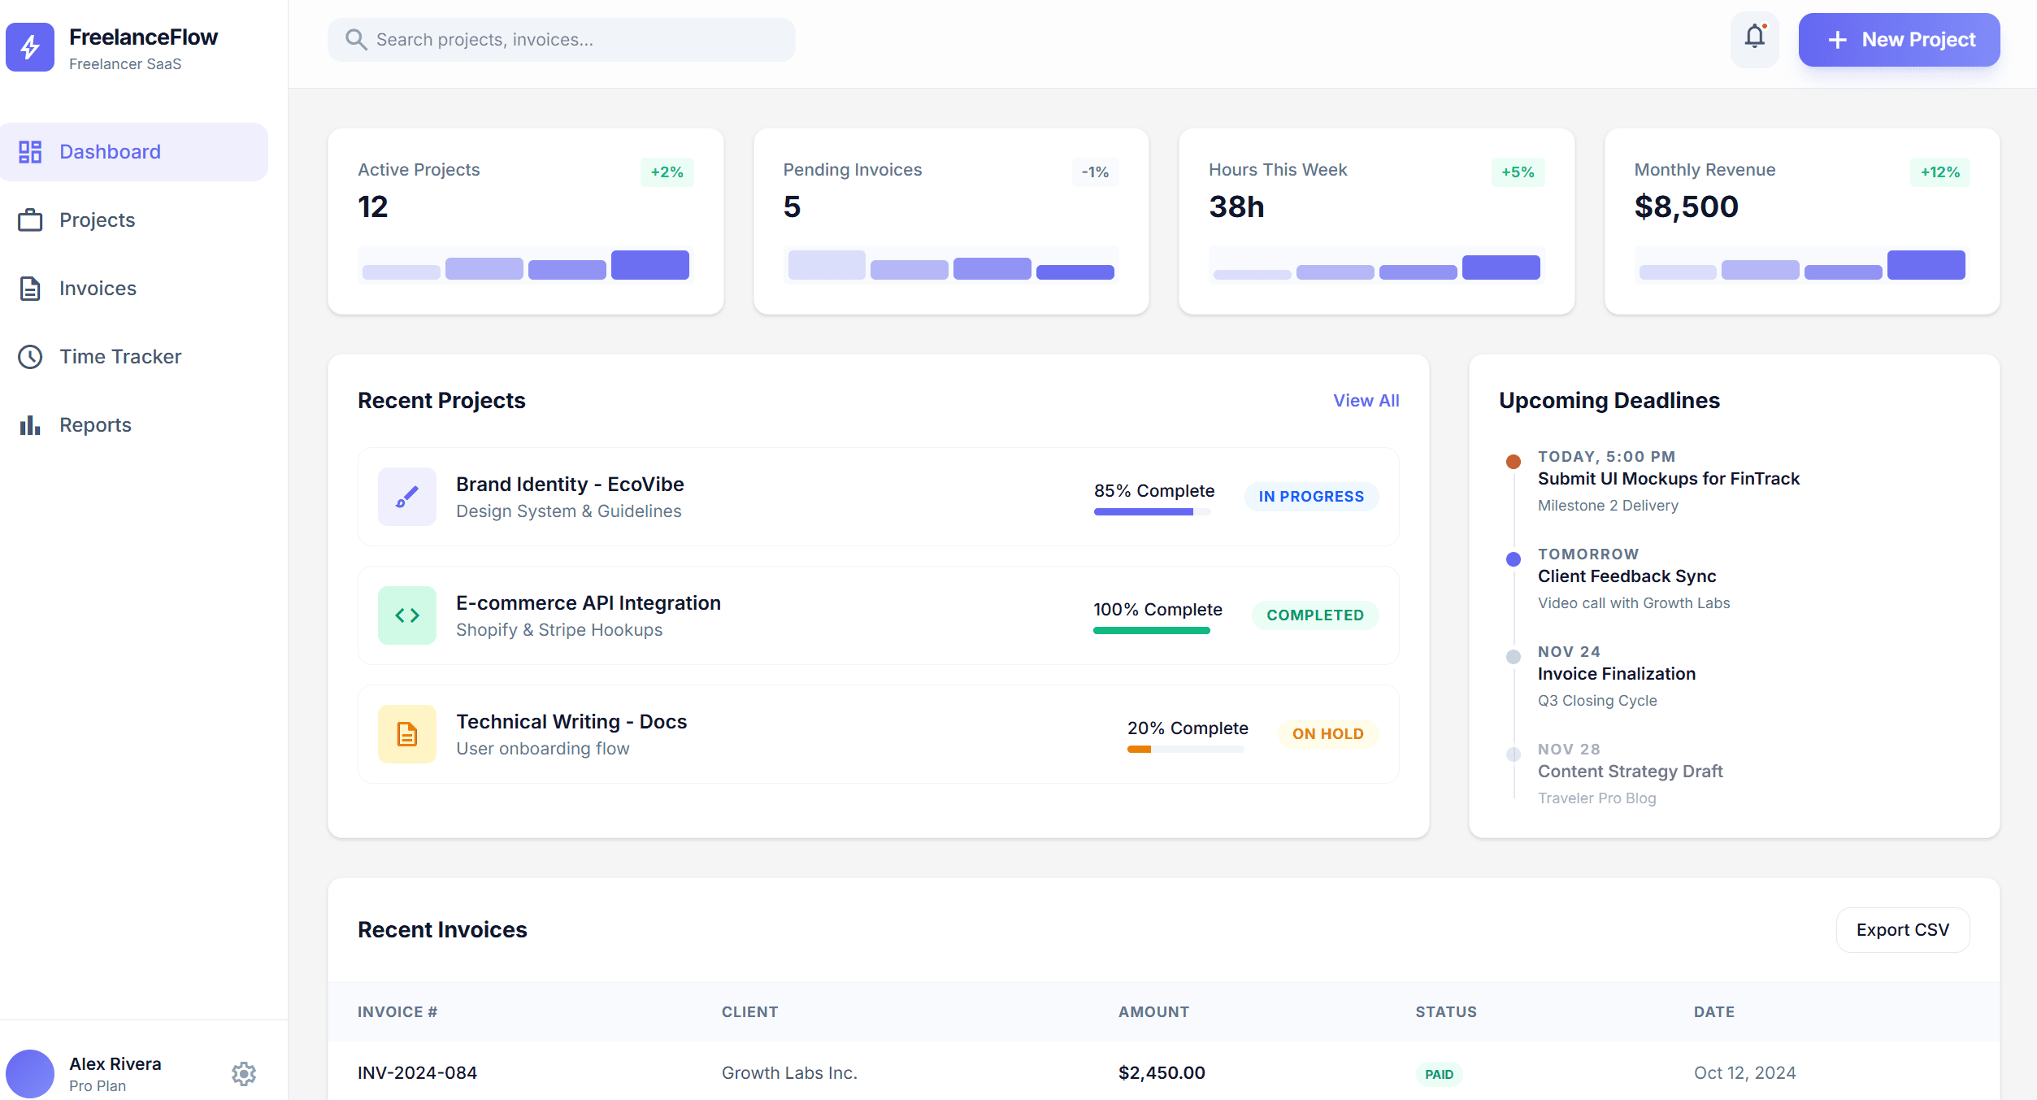Click the Submit UI Mockups deadline dot
Screen dimensions: 2037x1100
[1512, 461]
